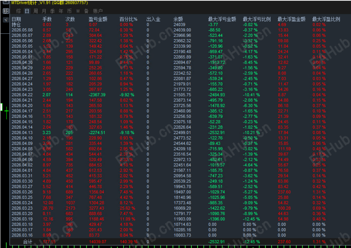Click the floating profit 111.59
351x248 pixels.
click(284, 149)
